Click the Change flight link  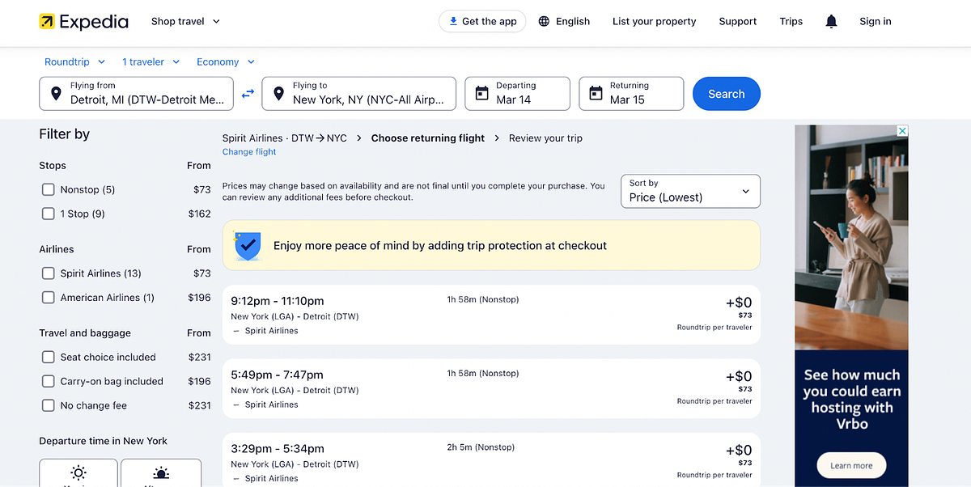(x=249, y=152)
